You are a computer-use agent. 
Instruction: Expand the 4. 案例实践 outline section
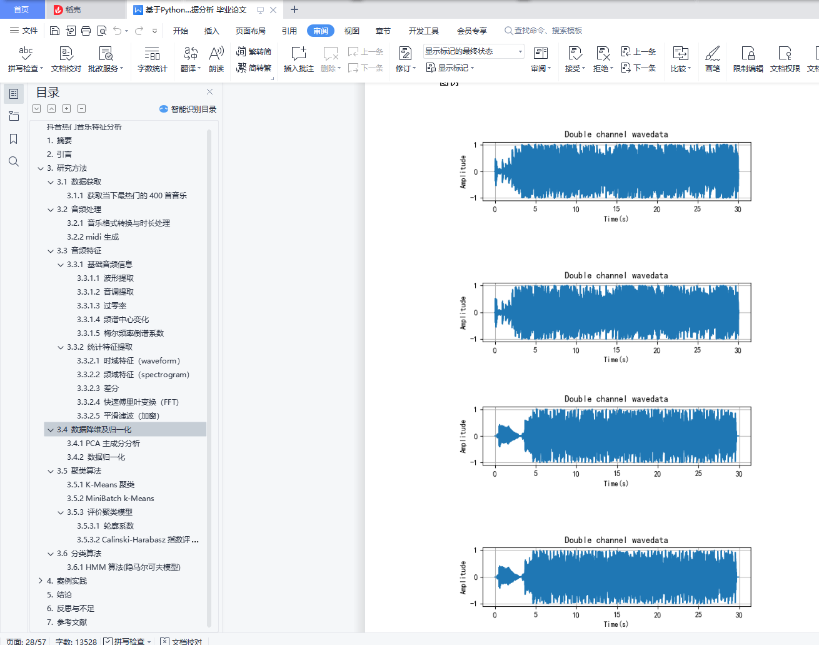click(41, 581)
